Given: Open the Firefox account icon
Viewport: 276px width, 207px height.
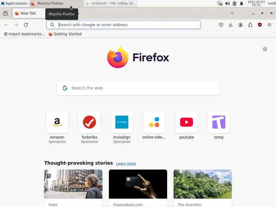Looking at the screenshot, I should pos(240,25).
